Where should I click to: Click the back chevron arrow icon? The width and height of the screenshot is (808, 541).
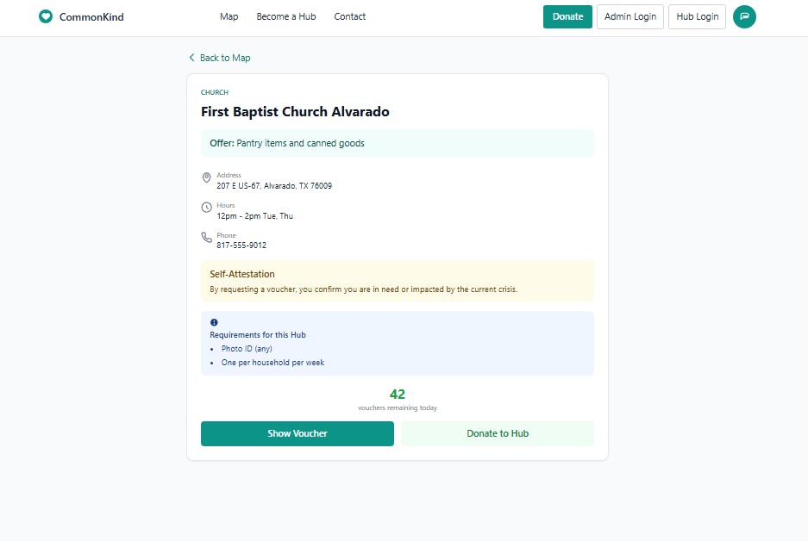191,58
